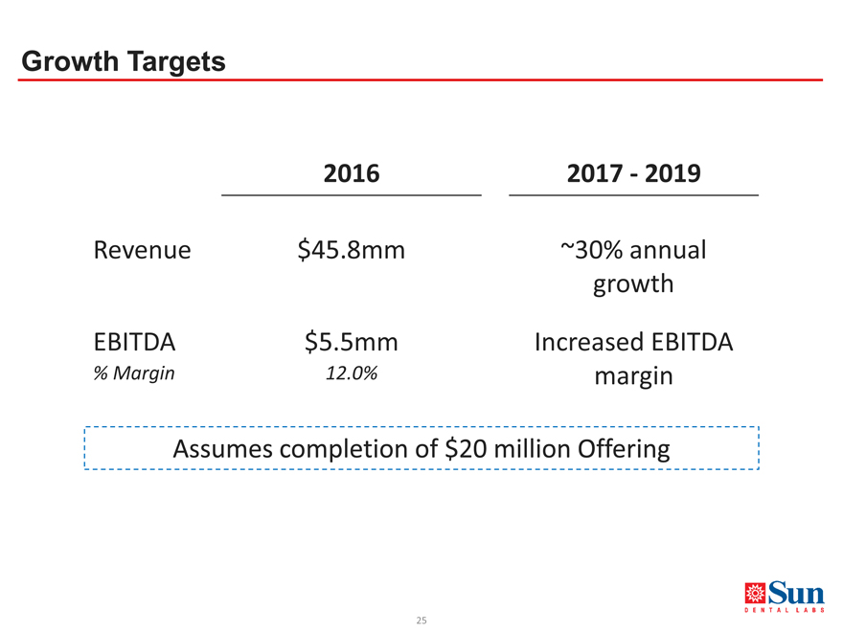Click the "~30% annual" text
The height and width of the screenshot is (632, 843).
point(633,250)
